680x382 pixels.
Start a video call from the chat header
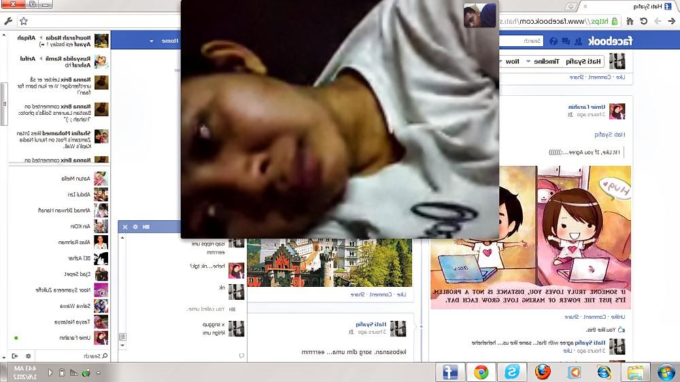(146, 227)
